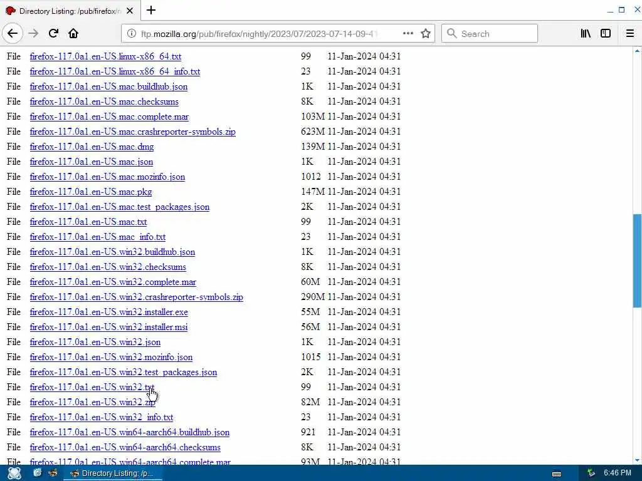Open the desktop start menu icon
Image resolution: width=642 pixels, height=481 pixels.
(14, 473)
